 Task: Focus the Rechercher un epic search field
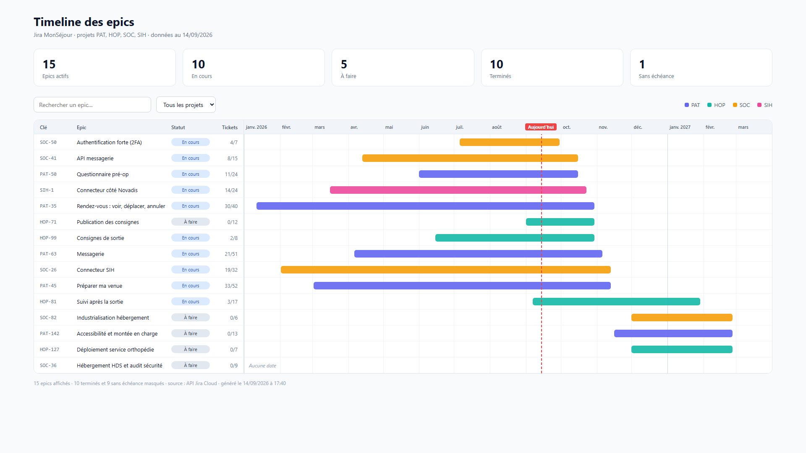click(x=92, y=105)
